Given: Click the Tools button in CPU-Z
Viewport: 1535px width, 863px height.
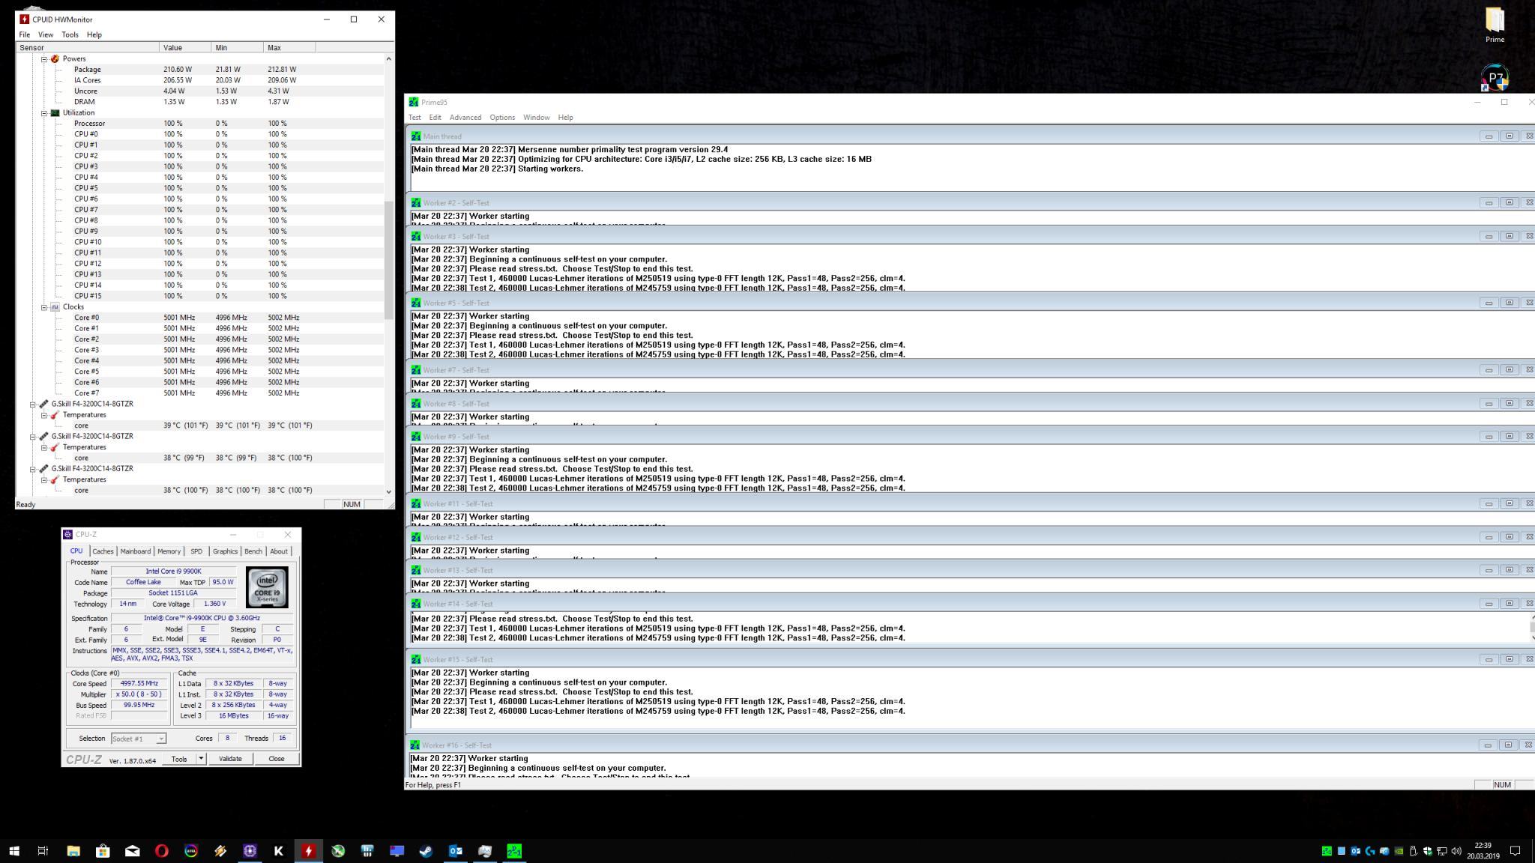Looking at the screenshot, I should click(179, 759).
